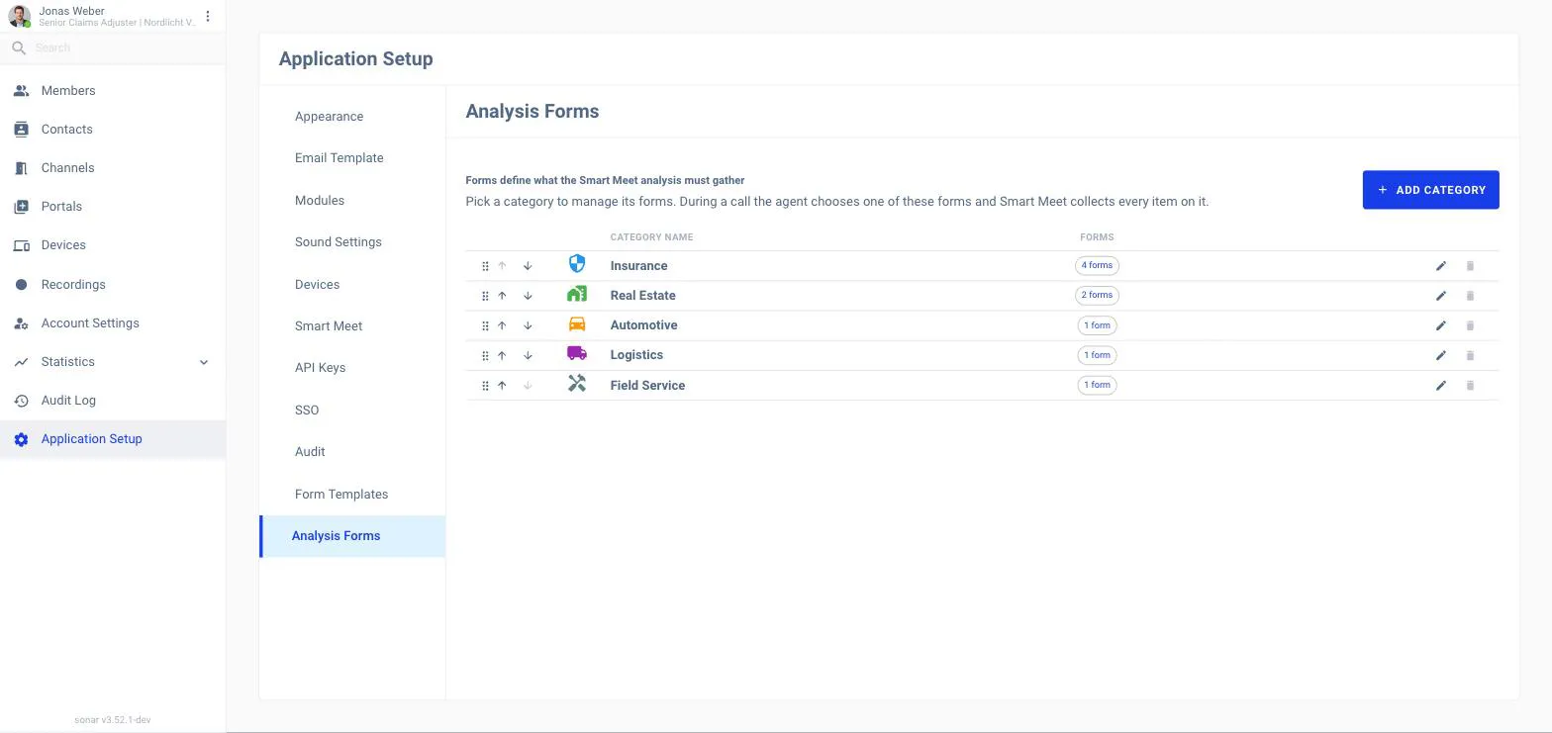Viewport: 1552px width, 733px height.
Task: Switch to the Appearance settings tab
Action: (352, 117)
